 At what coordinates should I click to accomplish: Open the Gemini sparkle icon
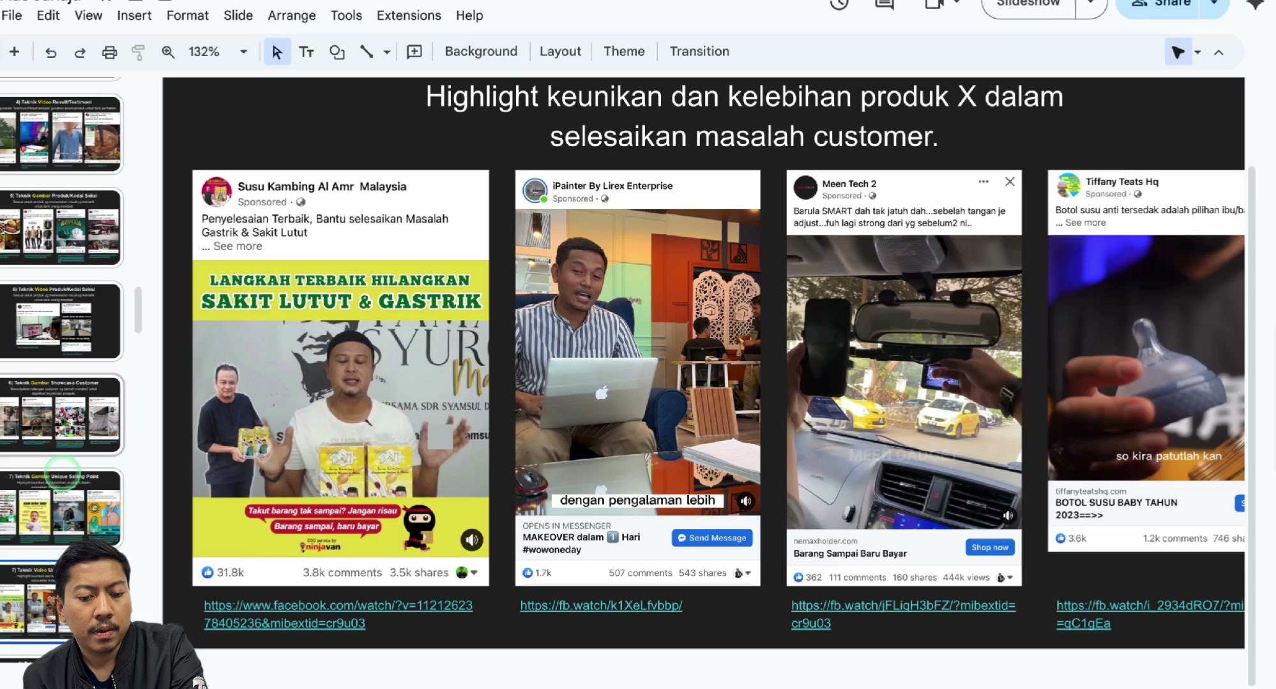pos(1256,4)
